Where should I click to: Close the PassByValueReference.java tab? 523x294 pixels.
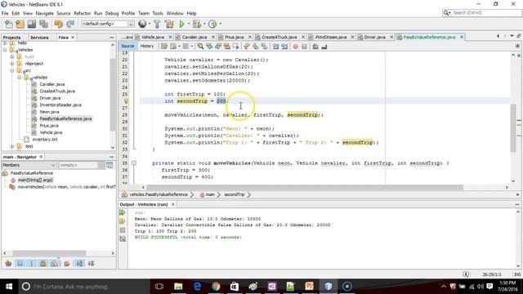(462, 37)
